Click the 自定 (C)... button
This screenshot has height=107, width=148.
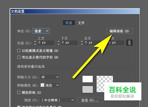[x=90, y=100]
